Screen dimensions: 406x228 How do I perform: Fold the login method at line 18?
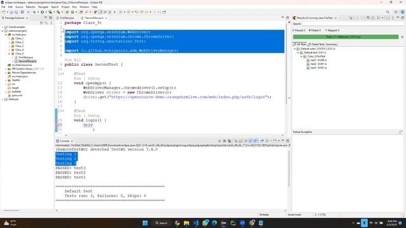coord(63,111)
